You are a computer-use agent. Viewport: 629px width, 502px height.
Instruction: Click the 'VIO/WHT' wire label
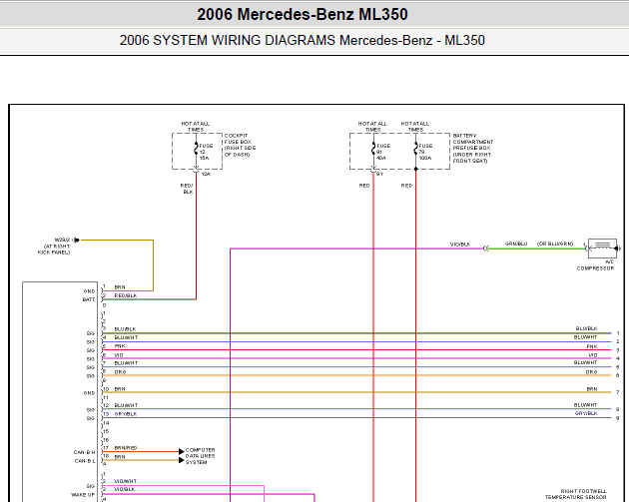[x=126, y=481]
